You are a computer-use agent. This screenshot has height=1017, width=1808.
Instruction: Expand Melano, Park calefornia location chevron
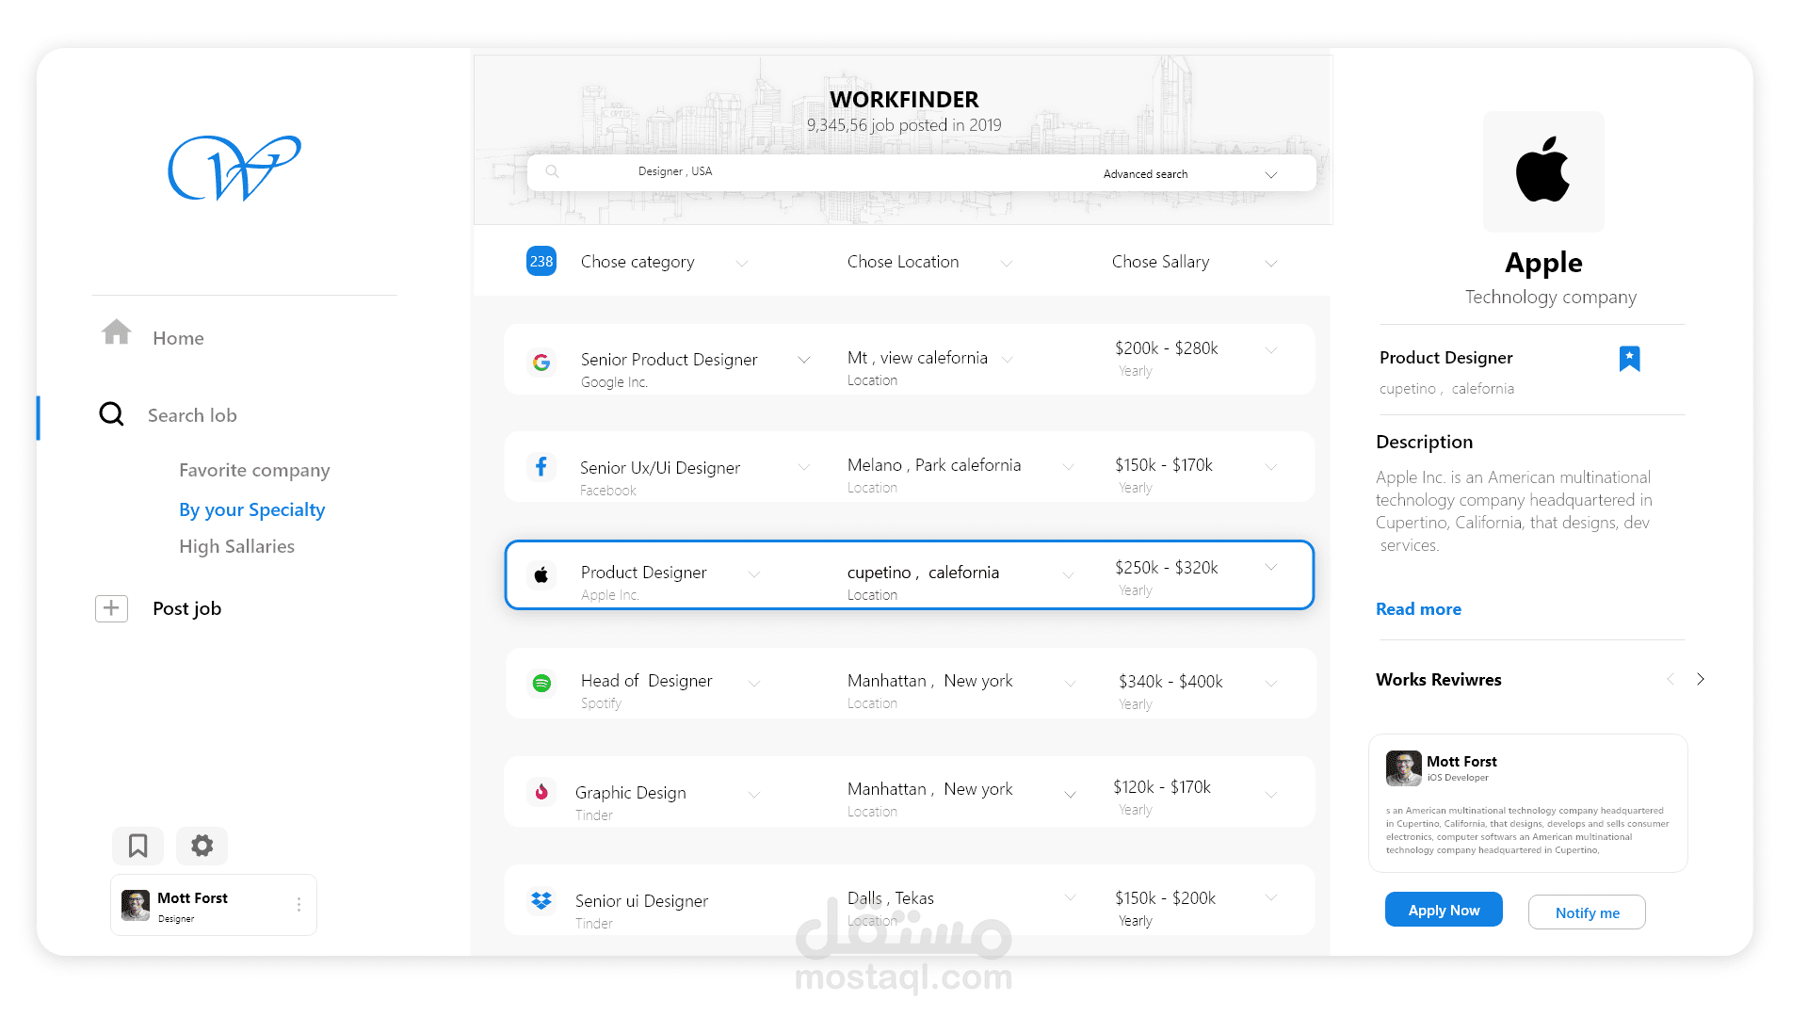tap(1069, 467)
